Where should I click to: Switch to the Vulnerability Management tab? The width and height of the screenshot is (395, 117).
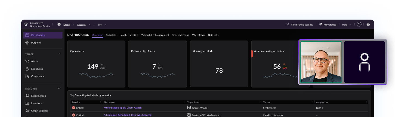click(x=155, y=35)
